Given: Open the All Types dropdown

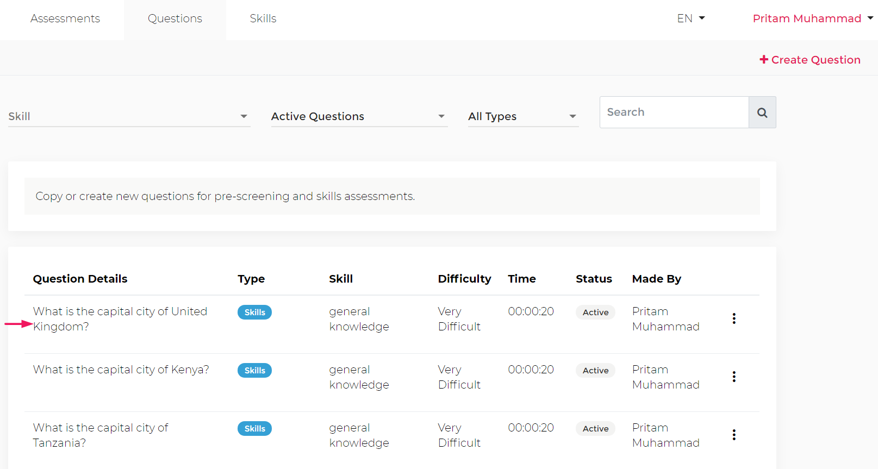Looking at the screenshot, I should (x=523, y=116).
